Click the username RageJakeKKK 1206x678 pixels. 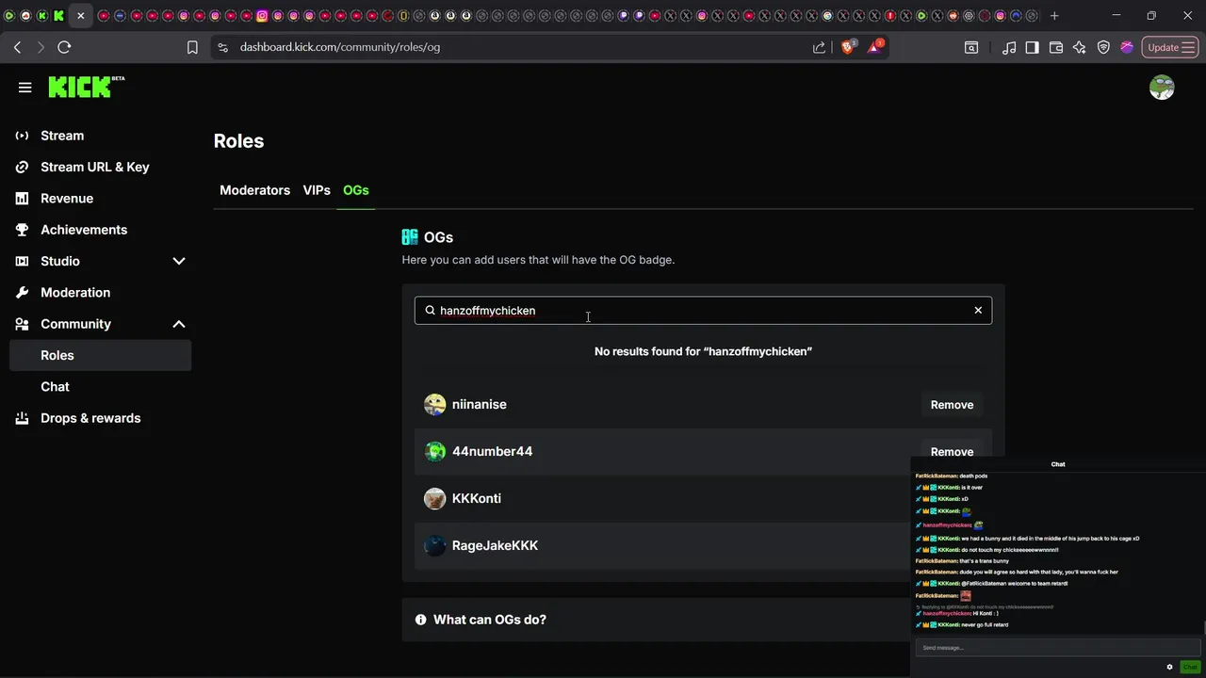496,545
